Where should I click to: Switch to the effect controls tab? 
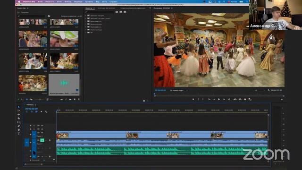pyautogui.click(x=133, y=8)
